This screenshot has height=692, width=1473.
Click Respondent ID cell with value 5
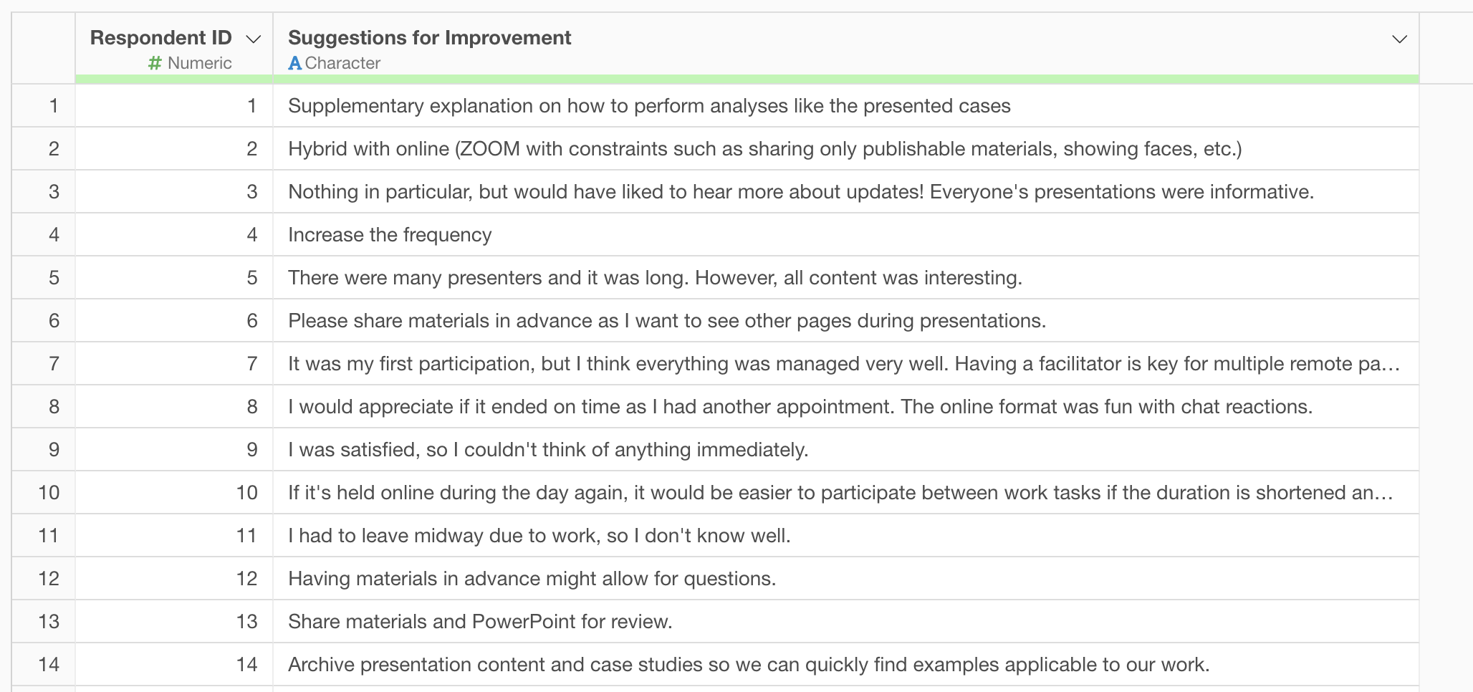tap(174, 278)
